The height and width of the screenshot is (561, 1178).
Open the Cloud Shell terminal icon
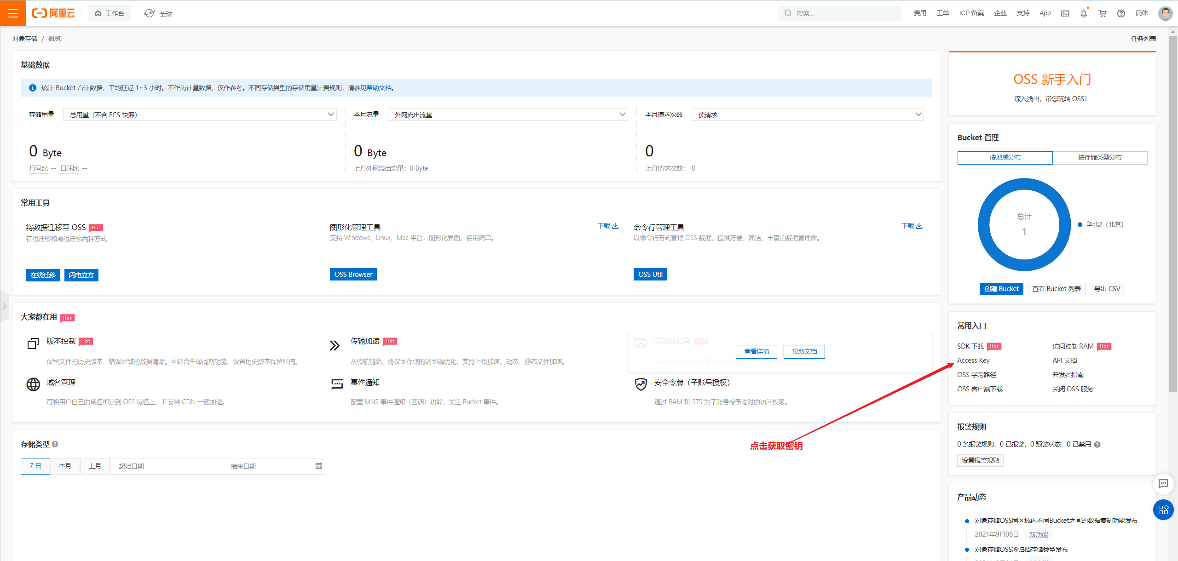1065,13
